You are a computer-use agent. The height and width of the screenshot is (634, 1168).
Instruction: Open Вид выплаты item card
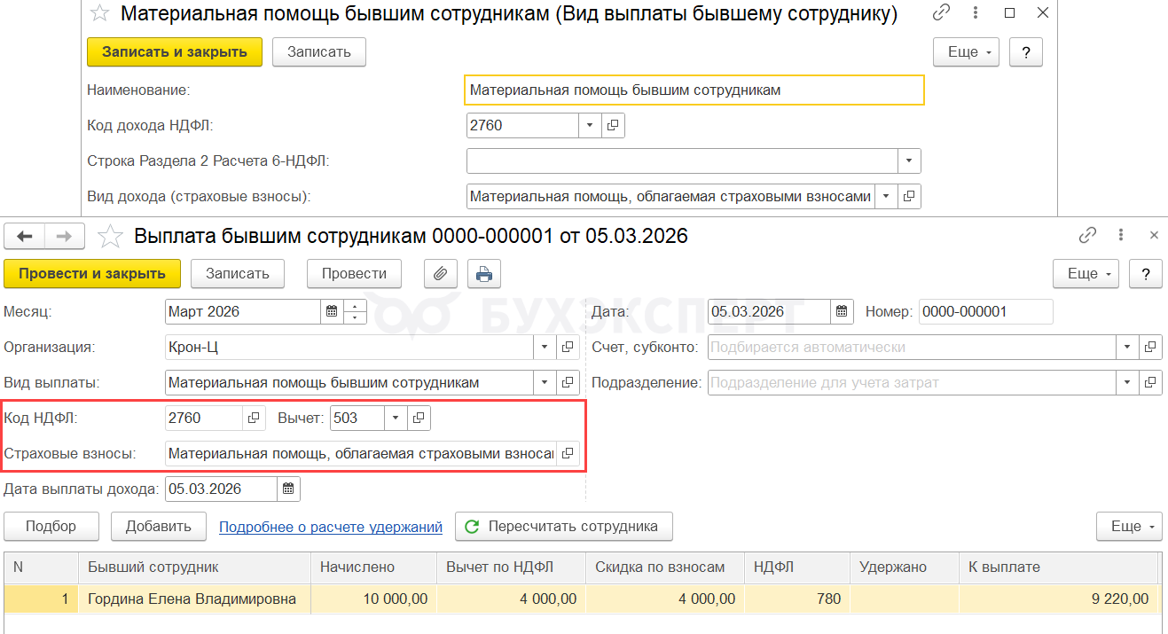[x=568, y=382]
